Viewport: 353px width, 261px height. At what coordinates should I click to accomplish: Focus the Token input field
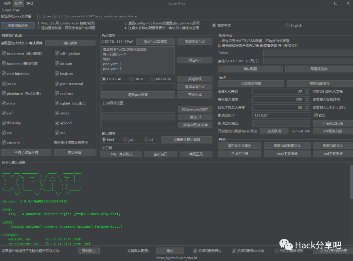tap(308, 53)
